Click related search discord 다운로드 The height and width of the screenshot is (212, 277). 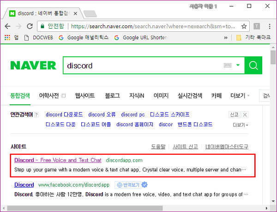click(64, 115)
